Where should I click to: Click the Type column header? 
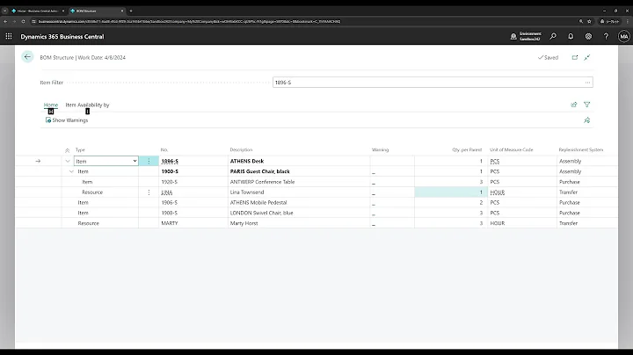[80, 149]
